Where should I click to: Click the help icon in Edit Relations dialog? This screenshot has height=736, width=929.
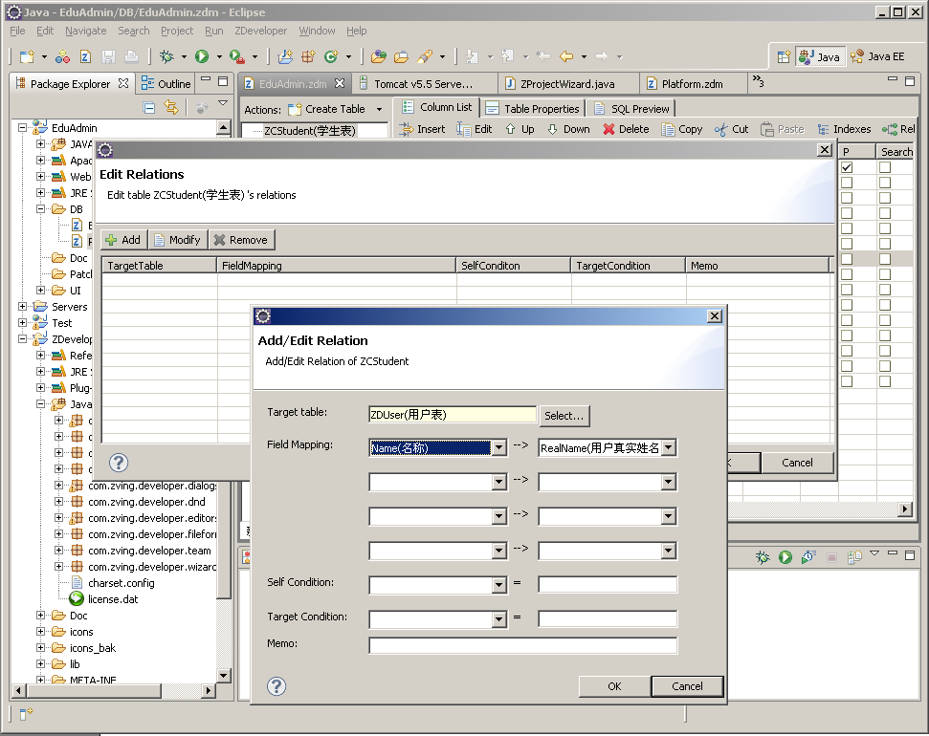(x=119, y=463)
